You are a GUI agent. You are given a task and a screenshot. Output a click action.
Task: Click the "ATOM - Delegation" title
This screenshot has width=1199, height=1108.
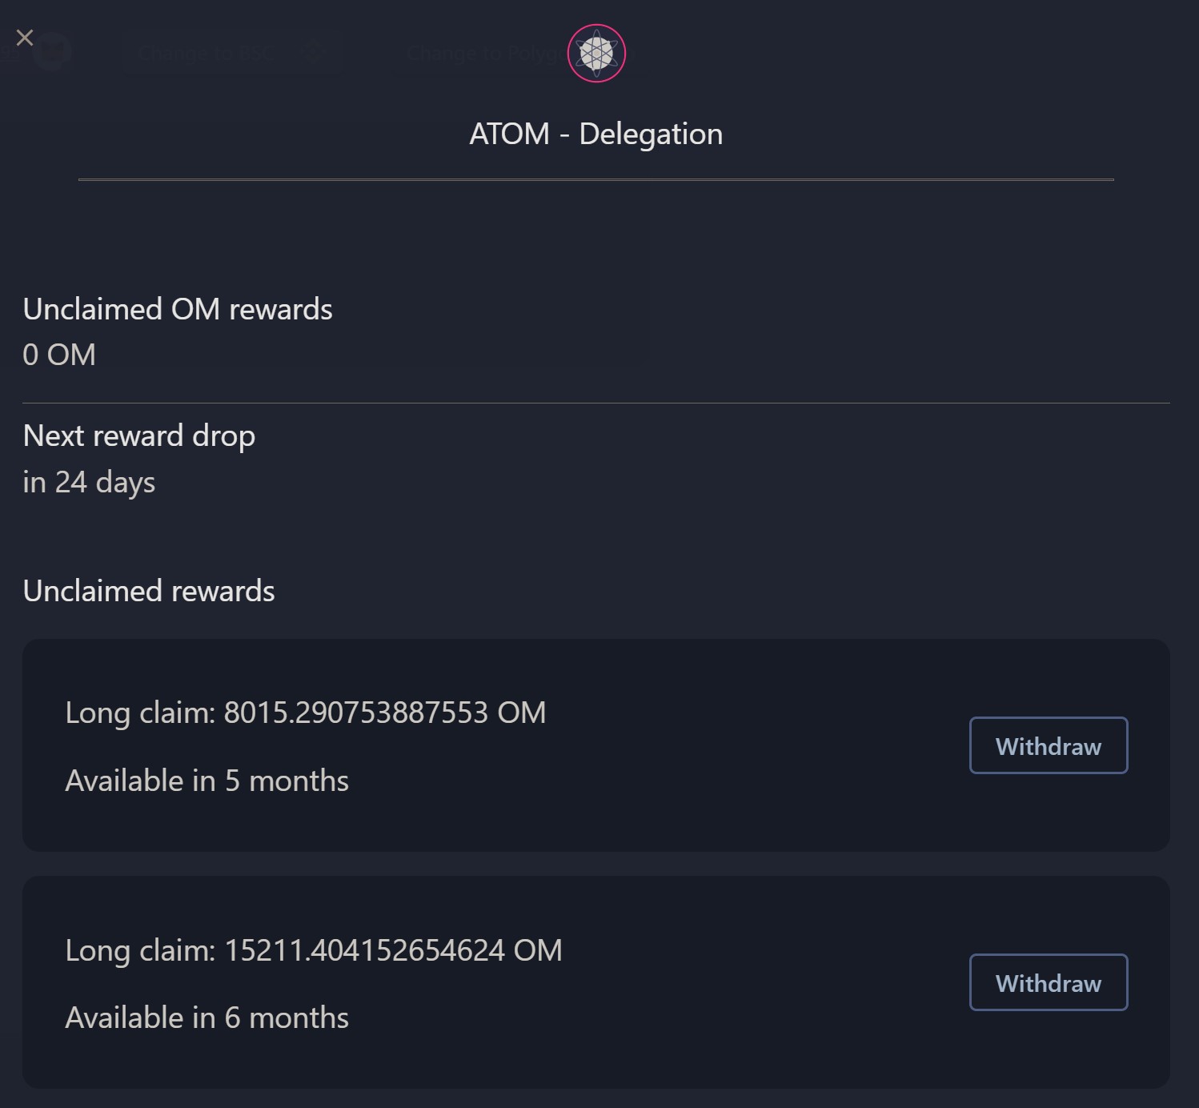(595, 134)
